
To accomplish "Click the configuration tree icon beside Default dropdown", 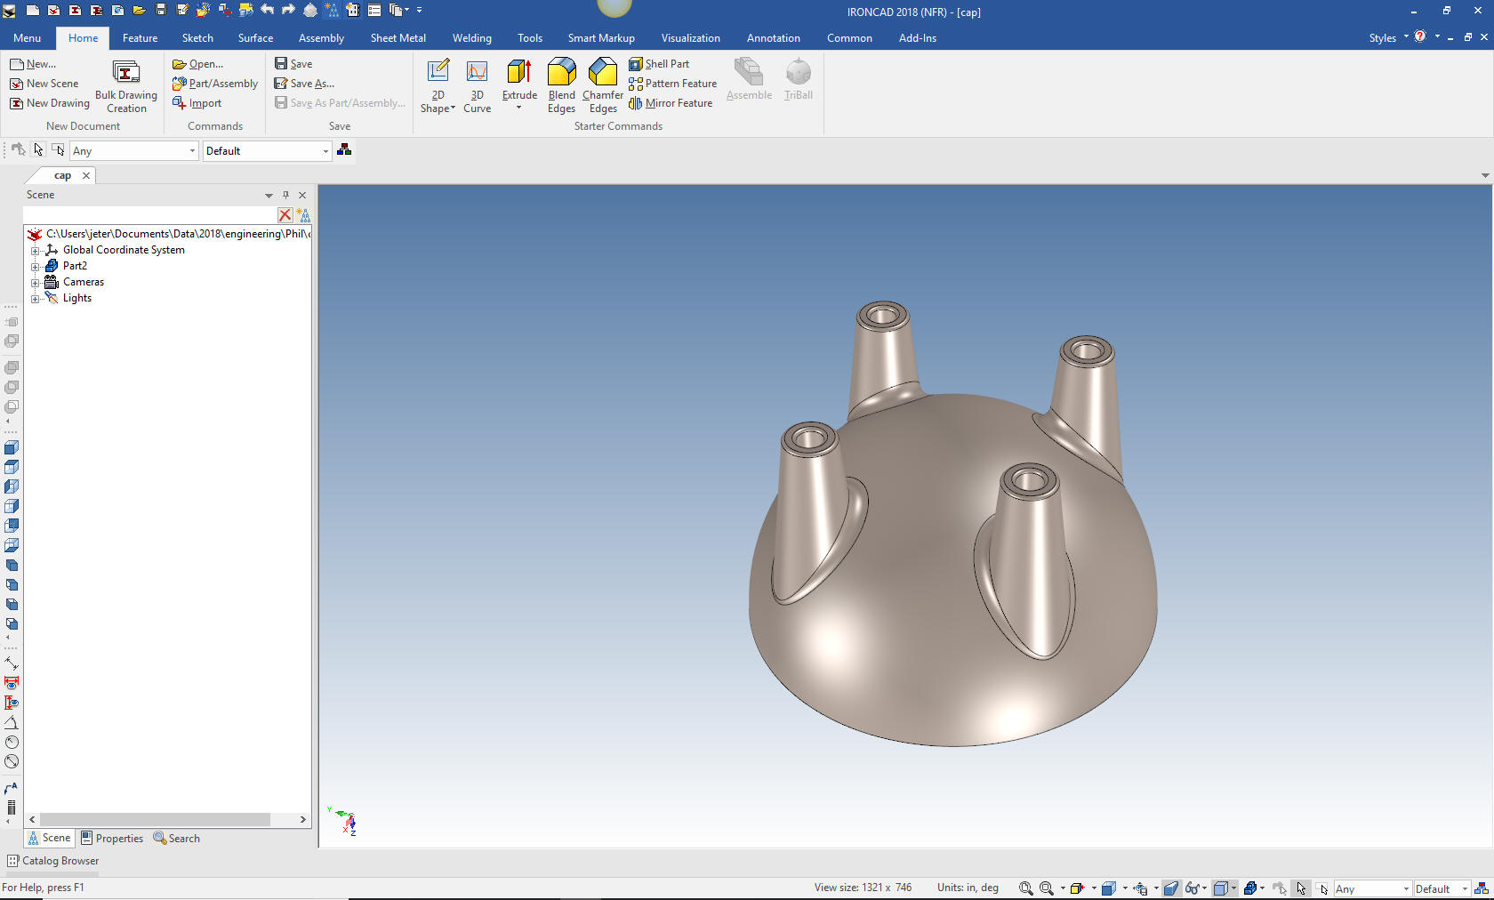I will point(344,150).
